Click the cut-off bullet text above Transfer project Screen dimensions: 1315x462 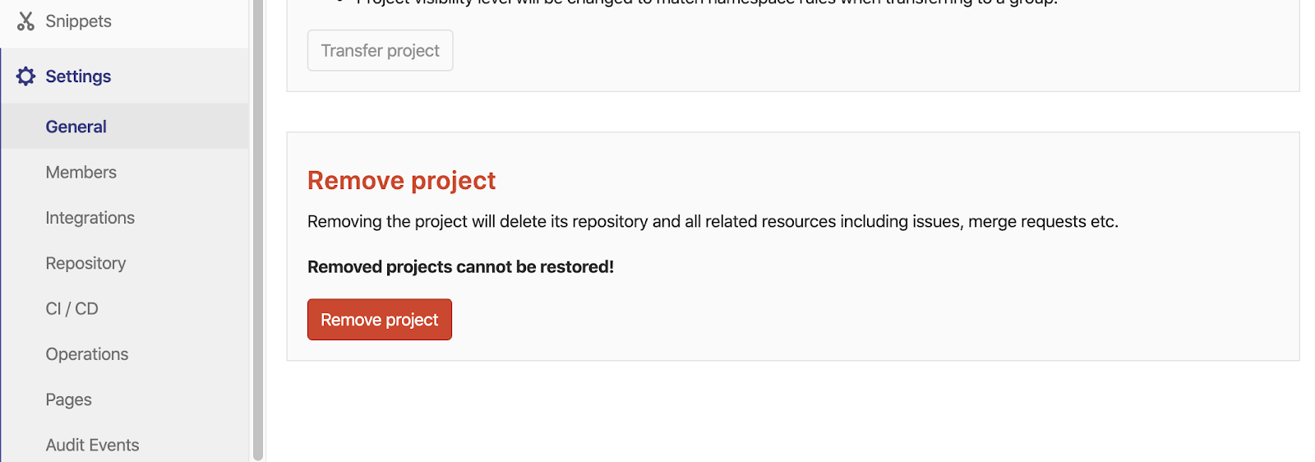tap(707, 2)
